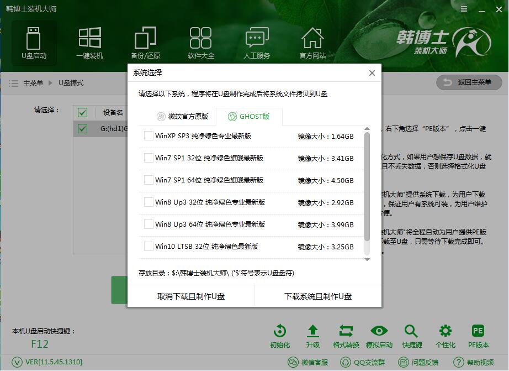This screenshot has height=371, width=509.
Task: Check the WinXP SP3 system checkbox
Action: (x=149, y=134)
